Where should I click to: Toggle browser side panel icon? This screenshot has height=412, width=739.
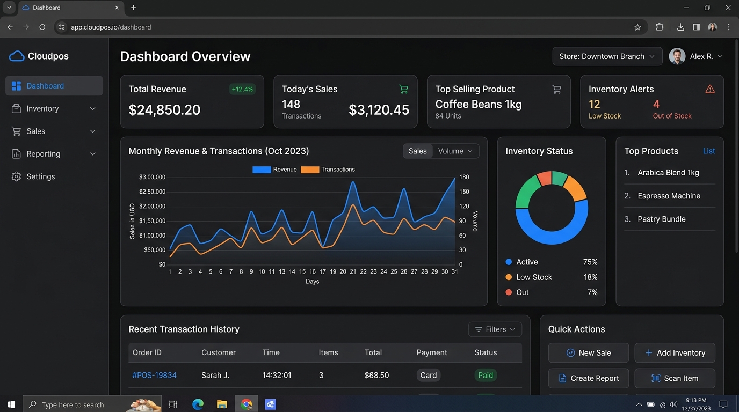click(697, 27)
